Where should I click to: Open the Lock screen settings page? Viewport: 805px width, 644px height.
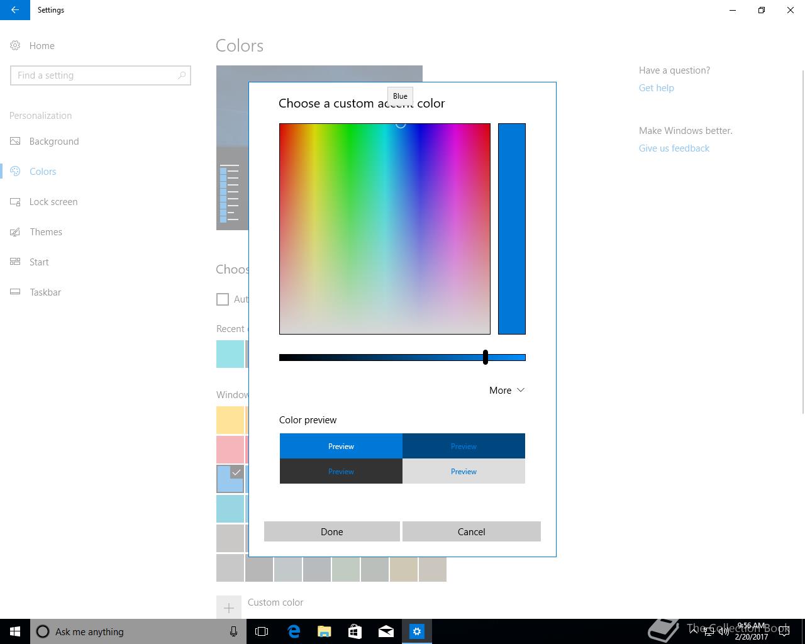pyautogui.click(x=53, y=202)
